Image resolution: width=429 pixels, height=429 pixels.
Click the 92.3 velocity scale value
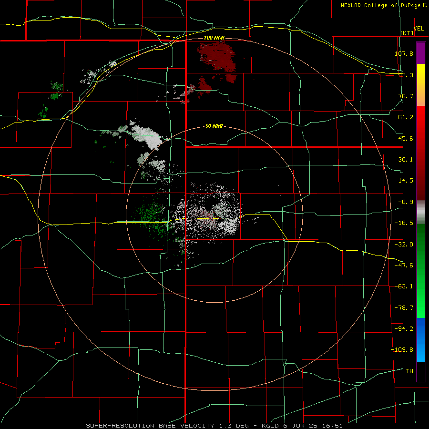tap(406, 75)
